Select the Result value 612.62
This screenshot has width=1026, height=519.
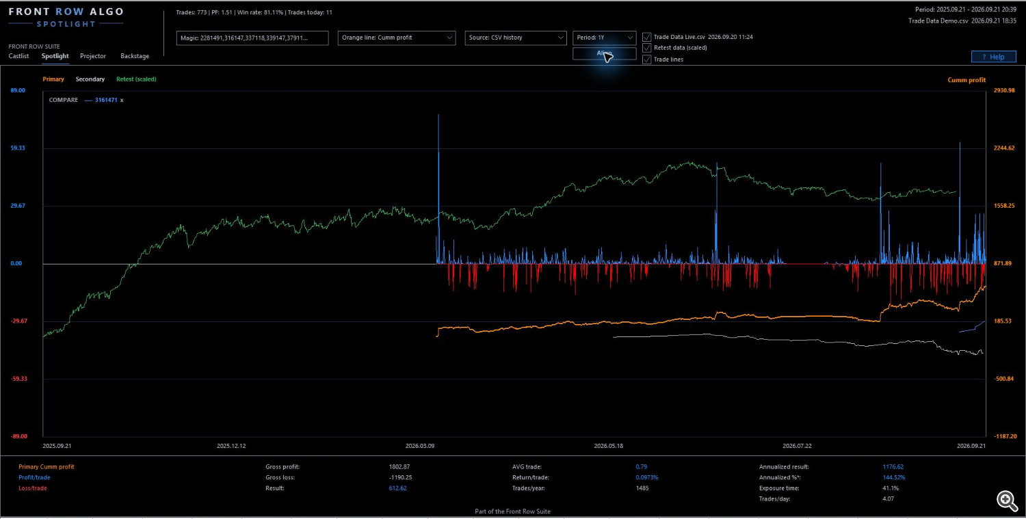tap(397, 488)
